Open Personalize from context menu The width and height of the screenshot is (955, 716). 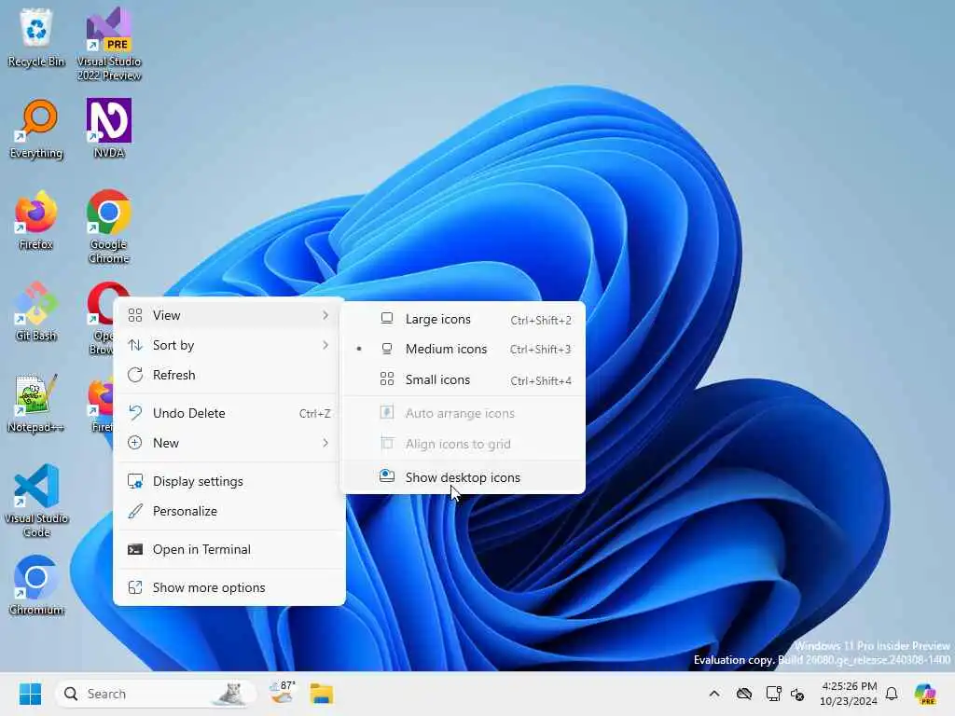[x=229, y=512]
